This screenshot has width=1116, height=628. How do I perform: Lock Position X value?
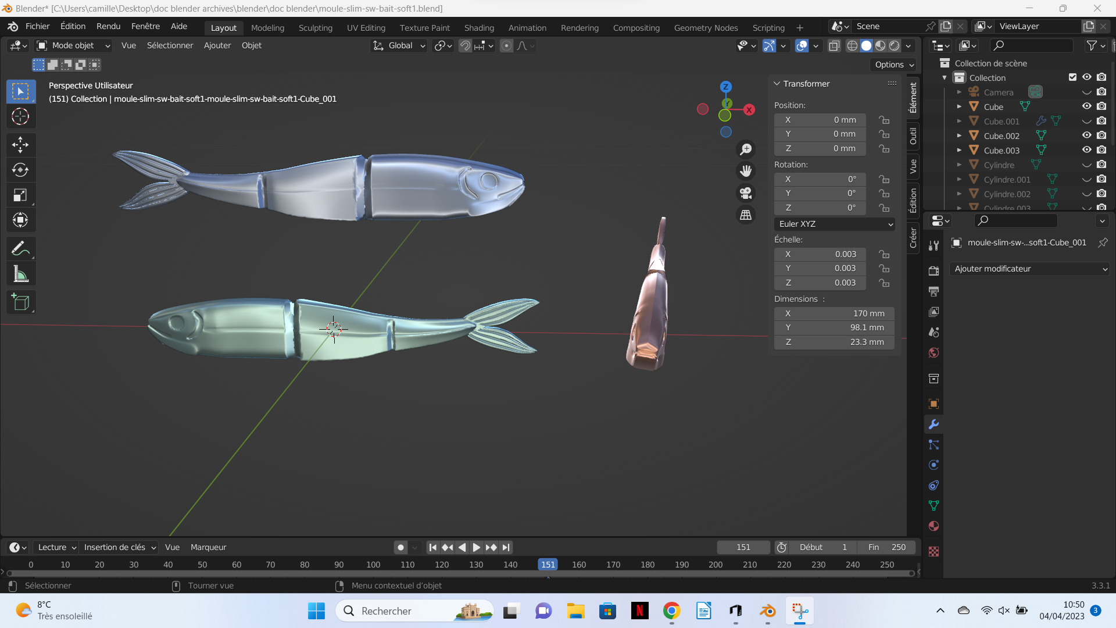coord(884,120)
